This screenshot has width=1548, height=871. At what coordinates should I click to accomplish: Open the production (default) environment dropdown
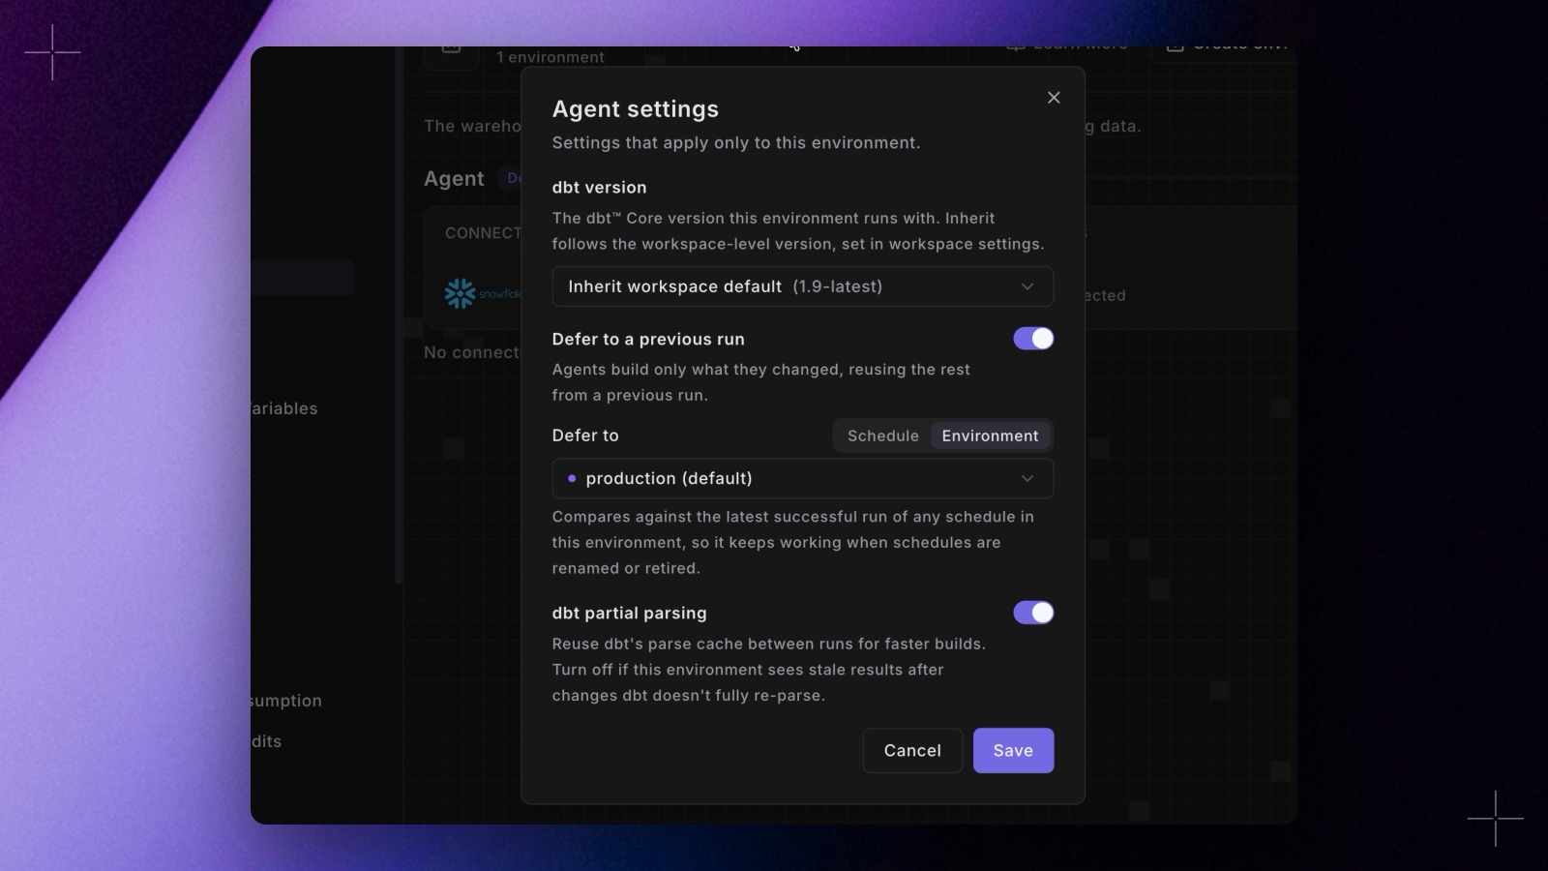pyautogui.click(x=802, y=478)
